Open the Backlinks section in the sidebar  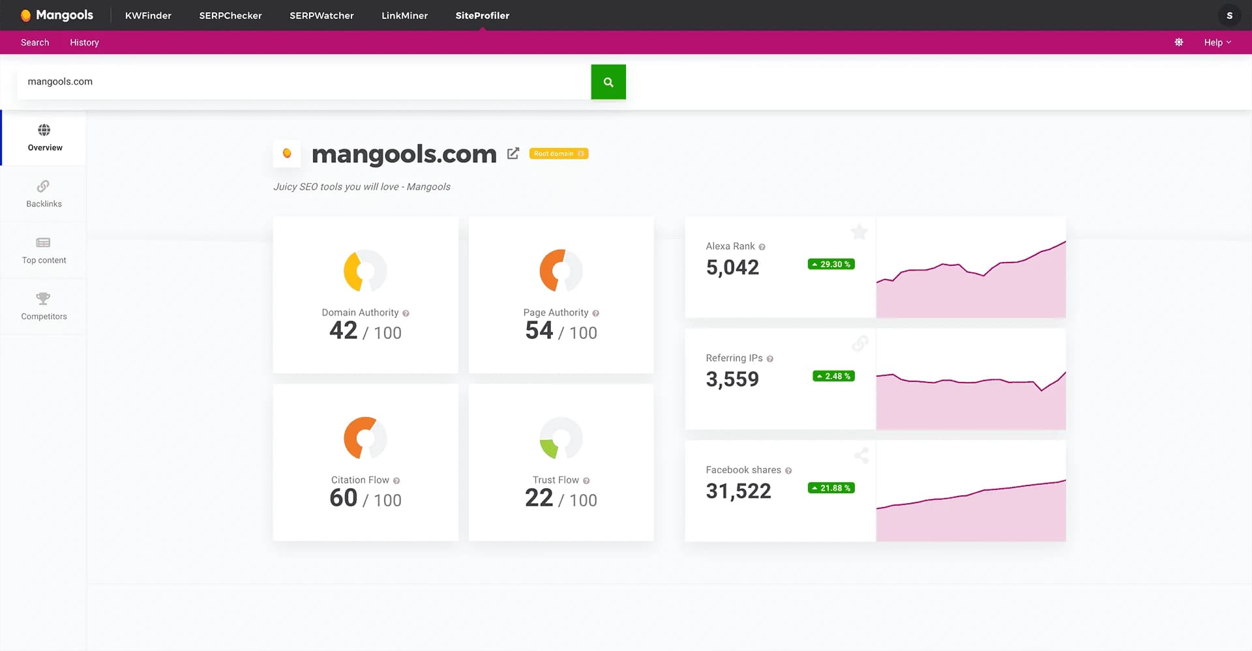43,194
